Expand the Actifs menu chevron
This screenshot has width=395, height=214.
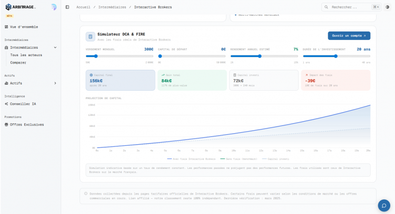point(55,83)
